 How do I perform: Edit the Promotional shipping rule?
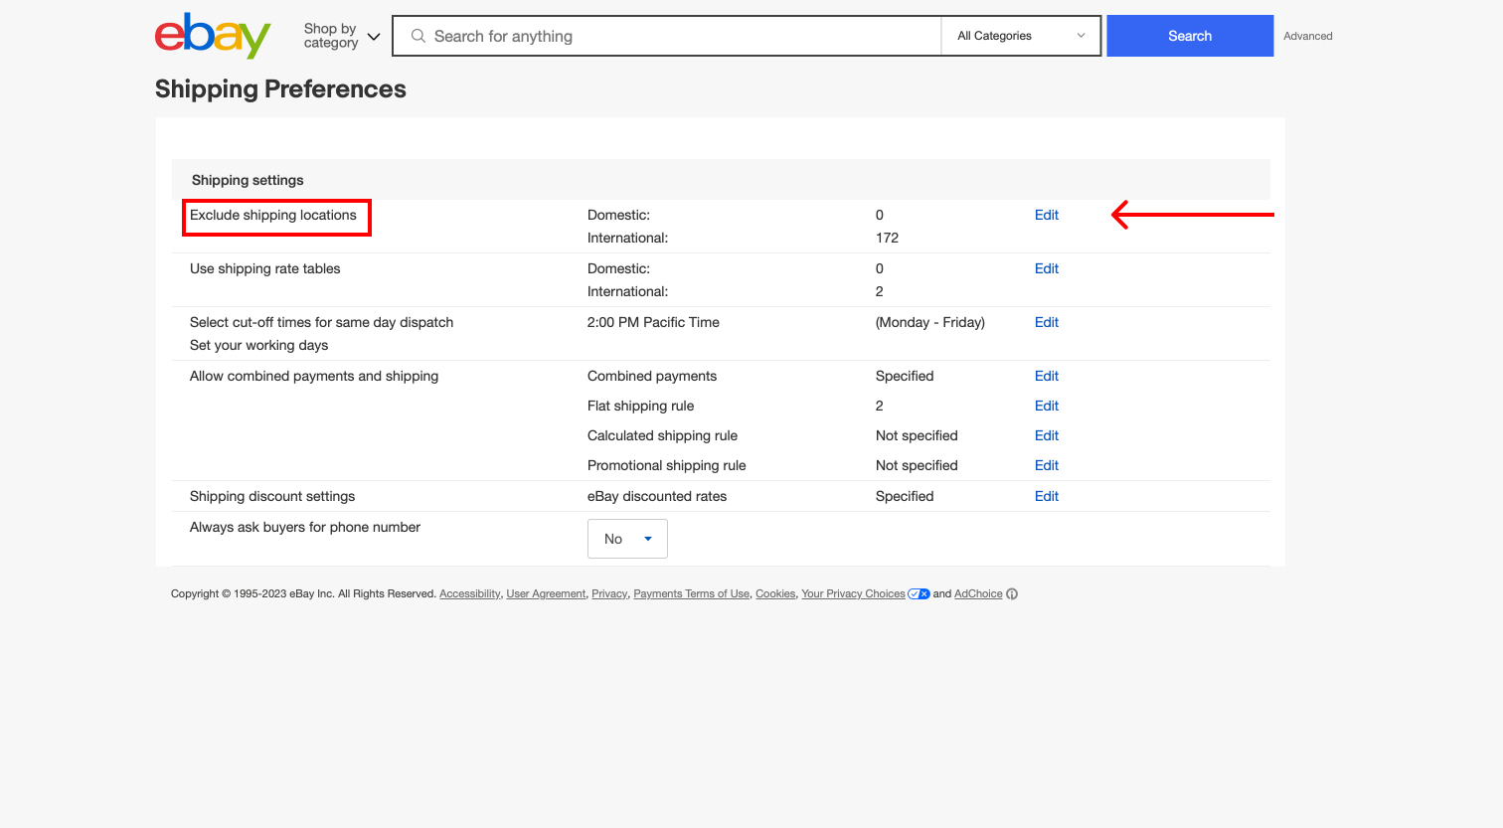1046,465
